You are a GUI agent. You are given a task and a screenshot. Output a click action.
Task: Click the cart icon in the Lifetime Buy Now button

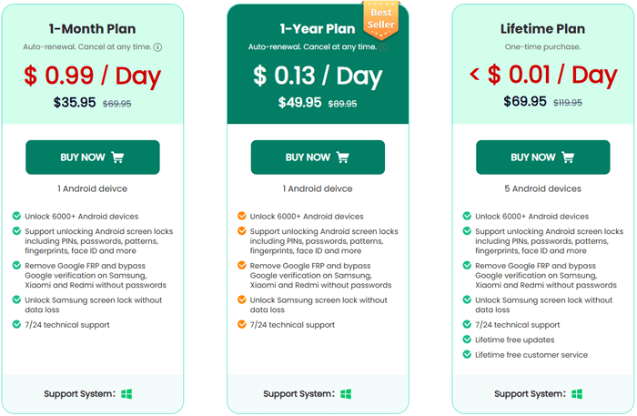click(568, 157)
